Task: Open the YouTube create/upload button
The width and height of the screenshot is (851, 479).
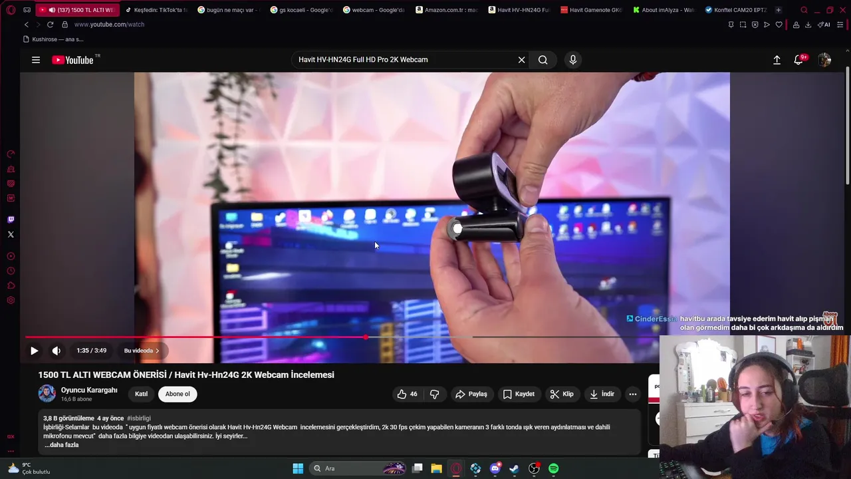Action: [x=777, y=60]
